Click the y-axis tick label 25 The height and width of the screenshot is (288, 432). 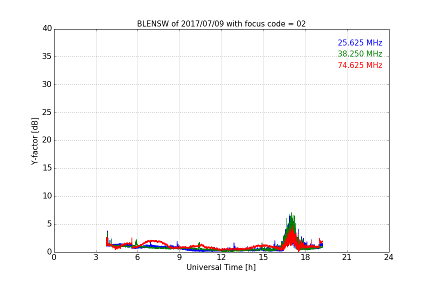tap(47, 112)
